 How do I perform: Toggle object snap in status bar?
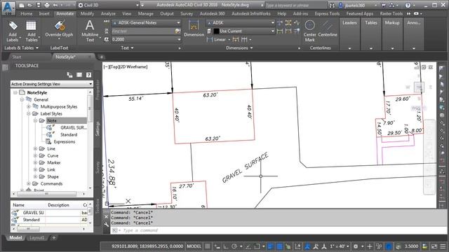[257, 246]
